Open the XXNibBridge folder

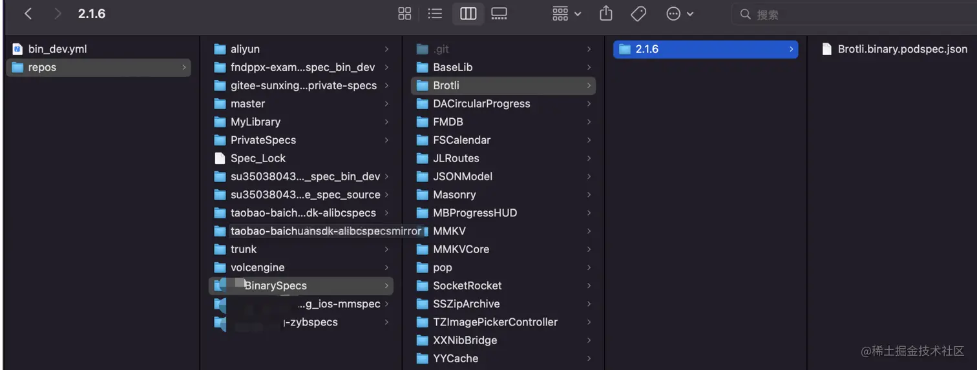coord(503,340)
